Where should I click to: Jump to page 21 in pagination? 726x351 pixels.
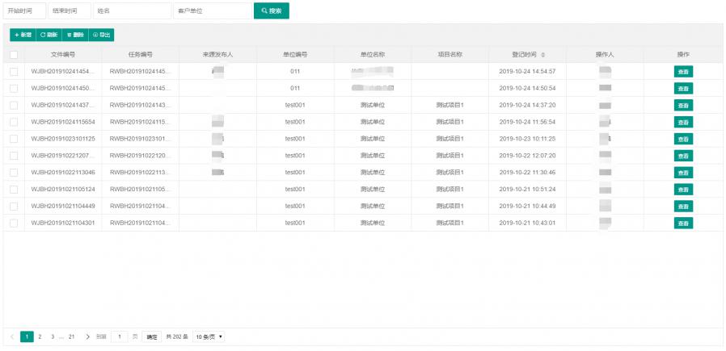[71, 336]
